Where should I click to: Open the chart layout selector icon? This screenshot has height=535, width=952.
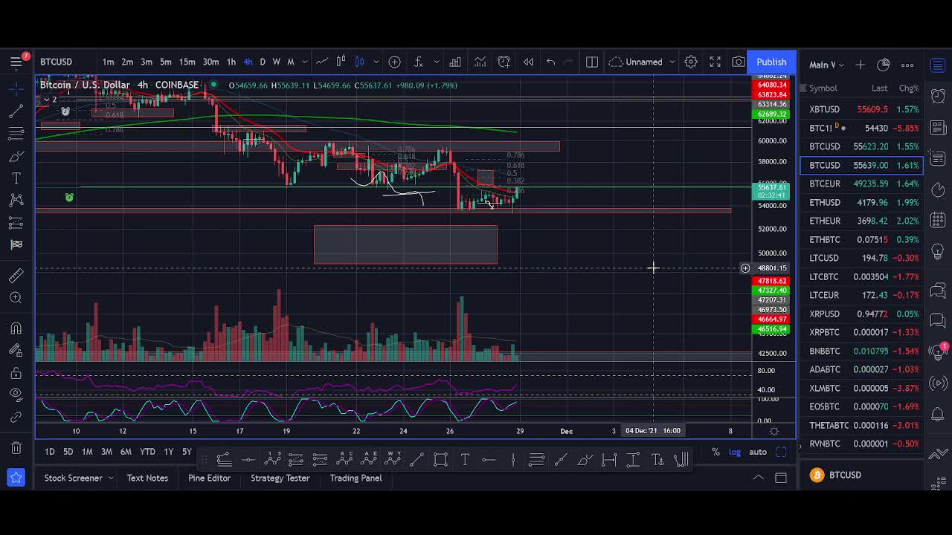[x=592, y=62]
